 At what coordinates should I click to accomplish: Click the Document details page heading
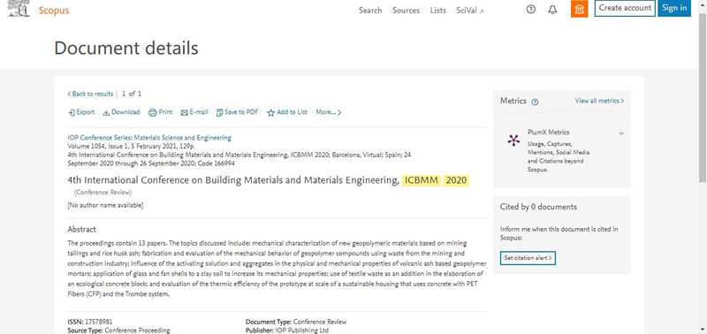tap(126, 48)
